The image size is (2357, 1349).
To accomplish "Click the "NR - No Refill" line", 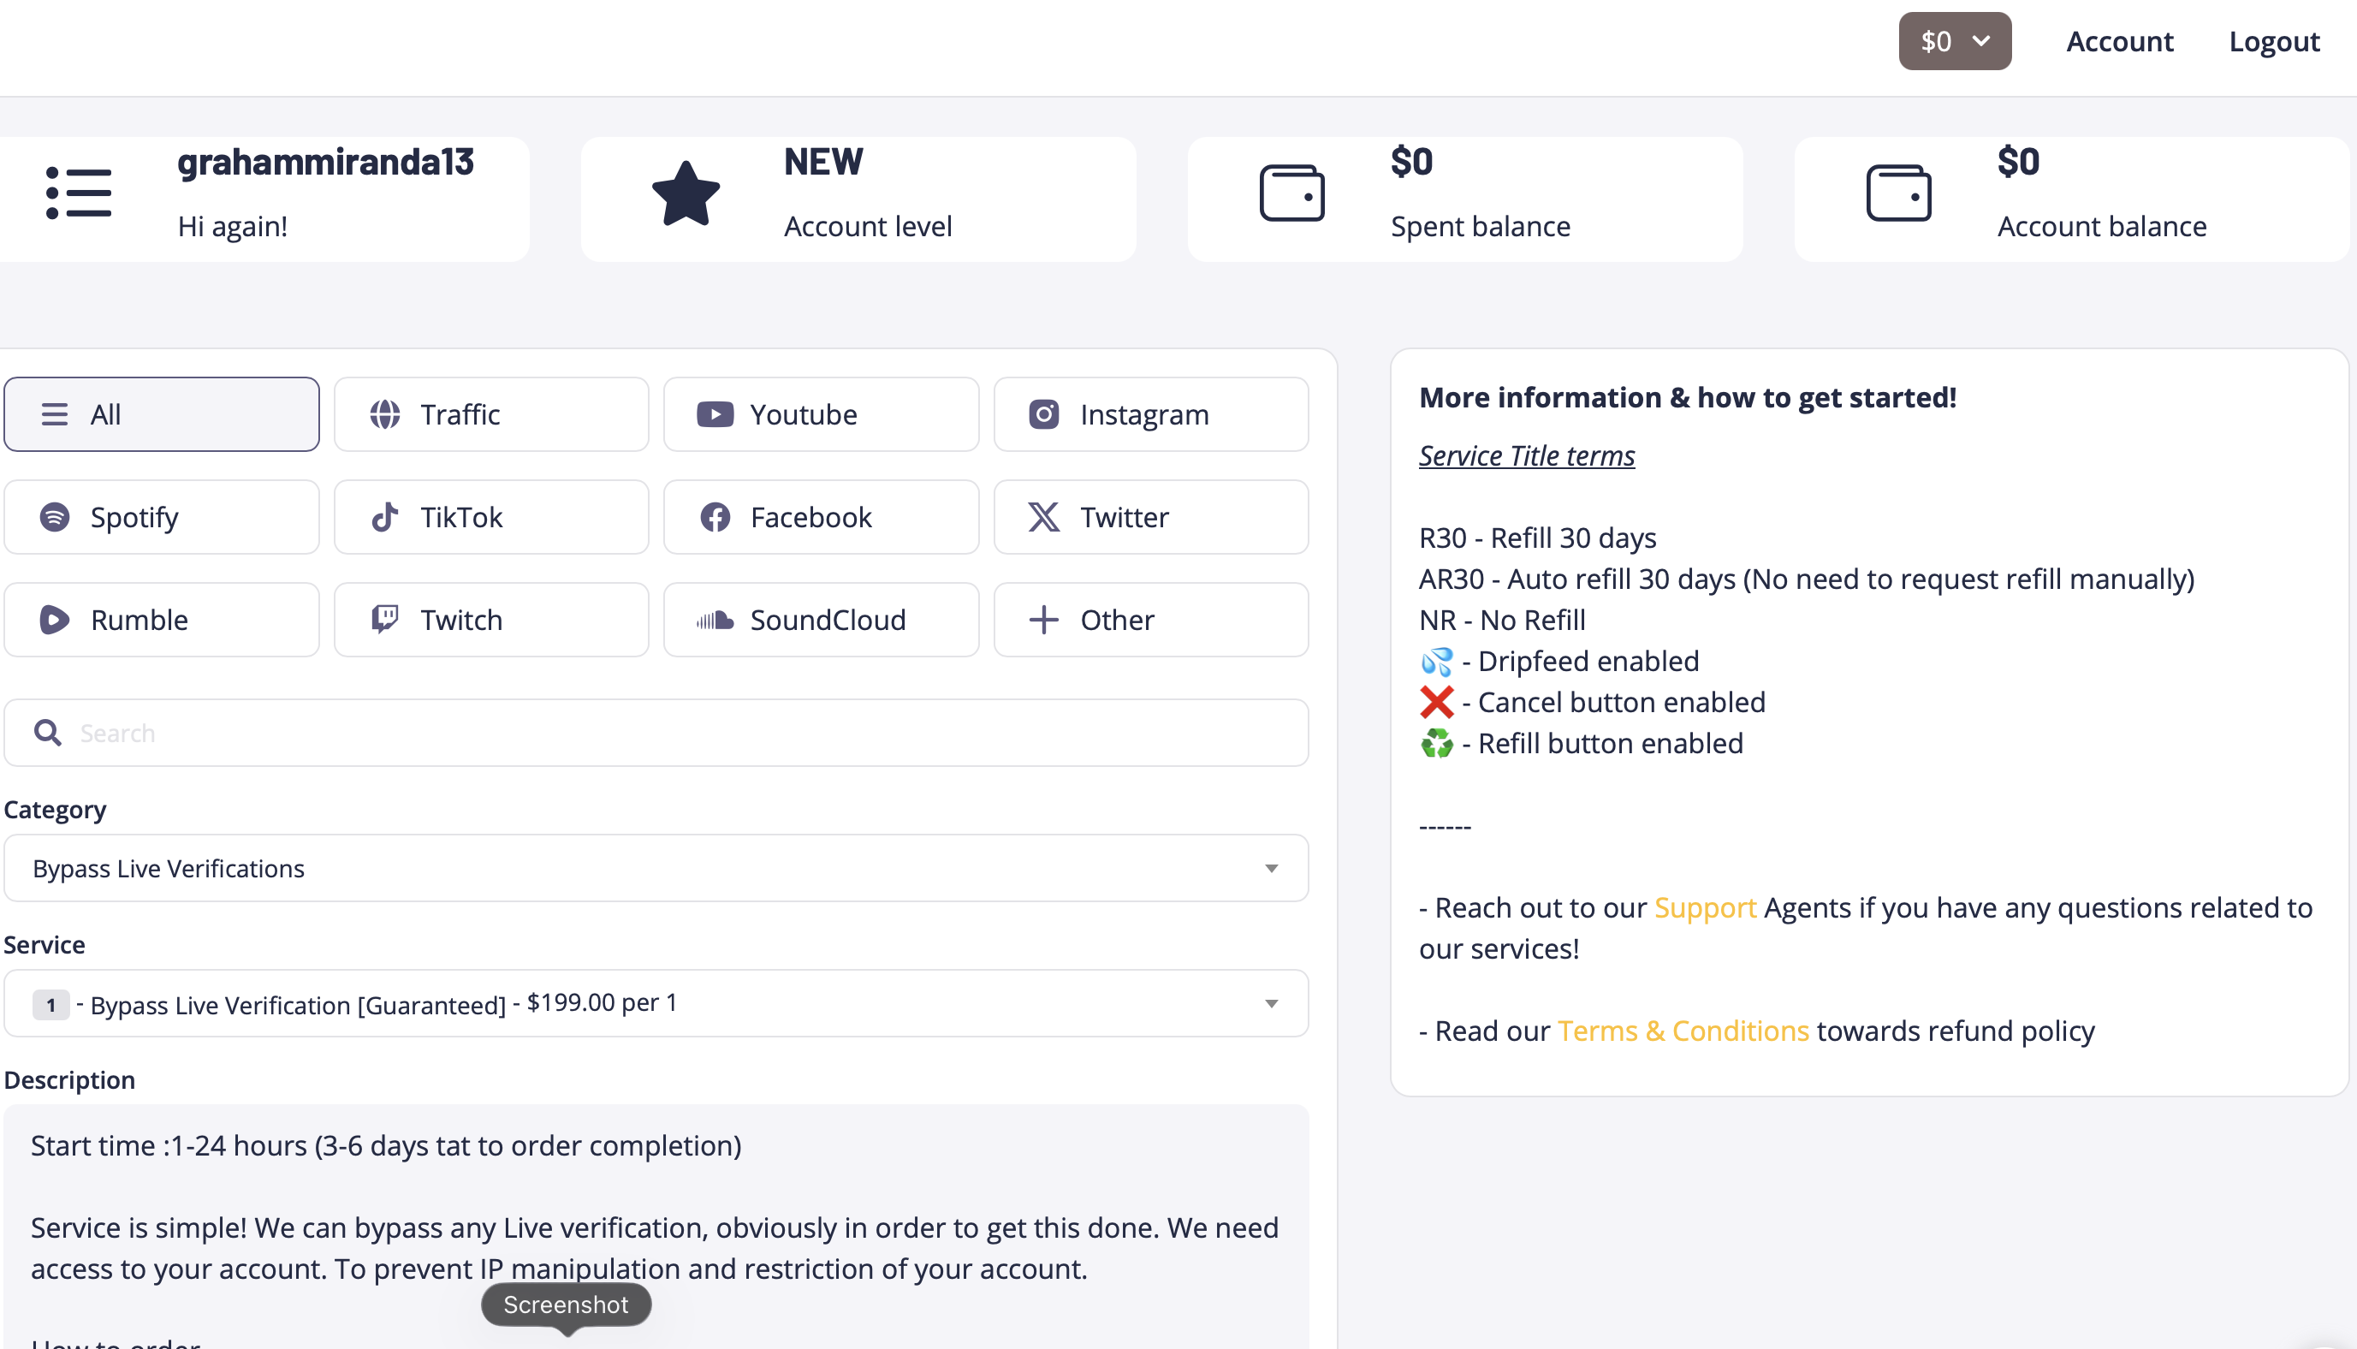I will tap(1502, 620).
